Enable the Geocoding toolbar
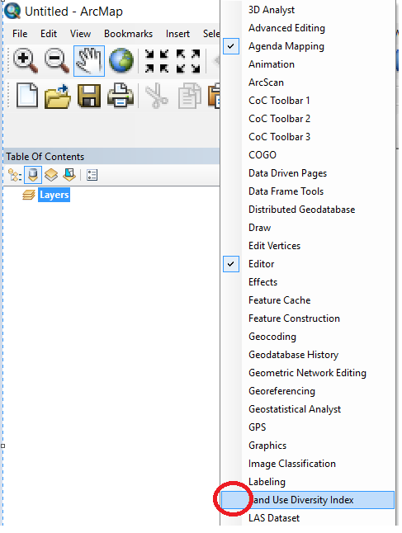This screenshot has width=402, height=533. coord(308,337)
